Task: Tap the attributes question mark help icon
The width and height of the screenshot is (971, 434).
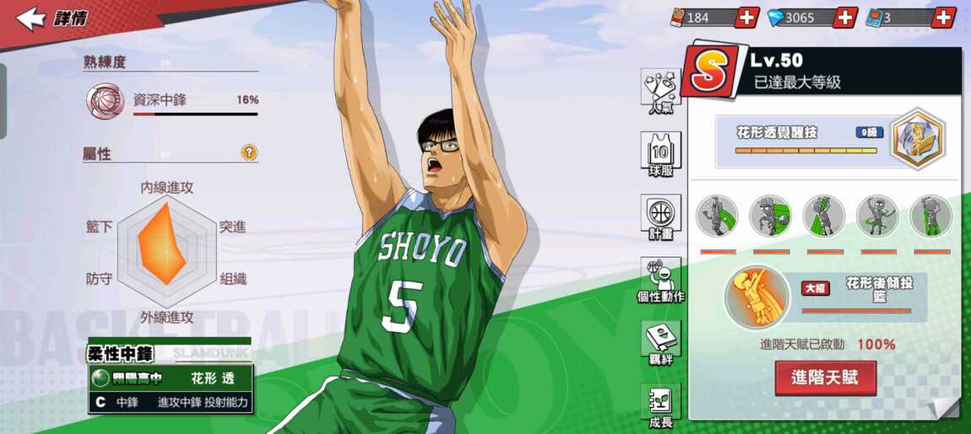Action: (x=249, y=152)
